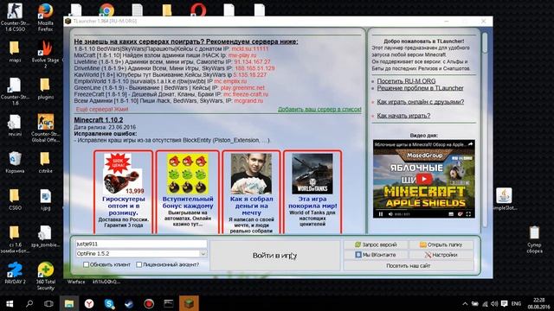Open Skype from taskbar
The width and height of the screenshot is (554, 311).
point(109,303)
